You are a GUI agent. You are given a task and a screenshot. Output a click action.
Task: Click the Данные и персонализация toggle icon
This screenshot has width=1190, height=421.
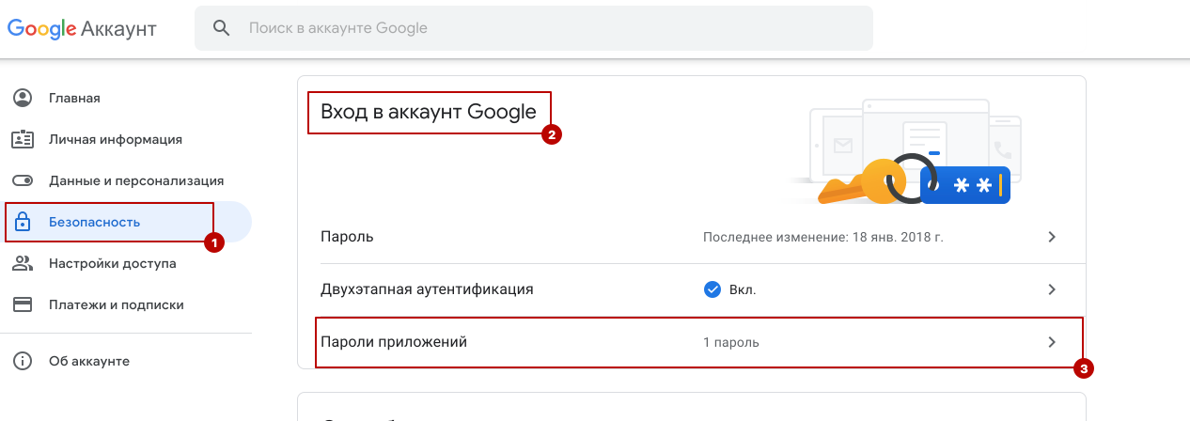[x=22, y=180]
